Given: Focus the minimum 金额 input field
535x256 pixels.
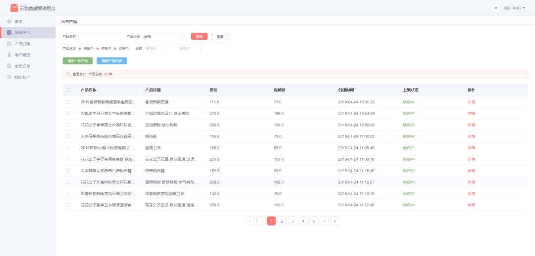Looking at the screenshot, I should [x=156, y=49].
